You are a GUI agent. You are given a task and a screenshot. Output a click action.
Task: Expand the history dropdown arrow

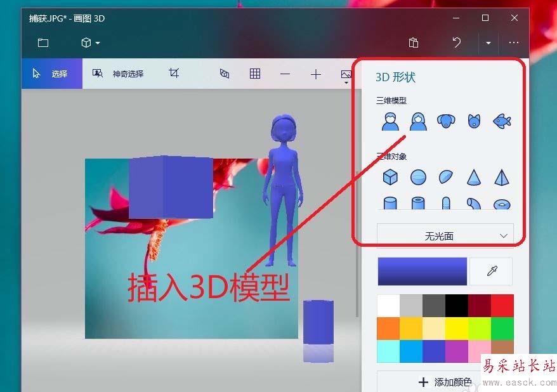(488, 43)
